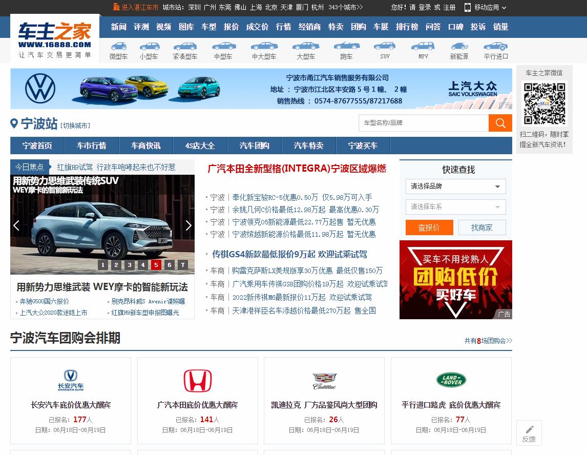The image size is (587, 455).
Task: Jump to carousel slide 7
Action: pos(183,265)
